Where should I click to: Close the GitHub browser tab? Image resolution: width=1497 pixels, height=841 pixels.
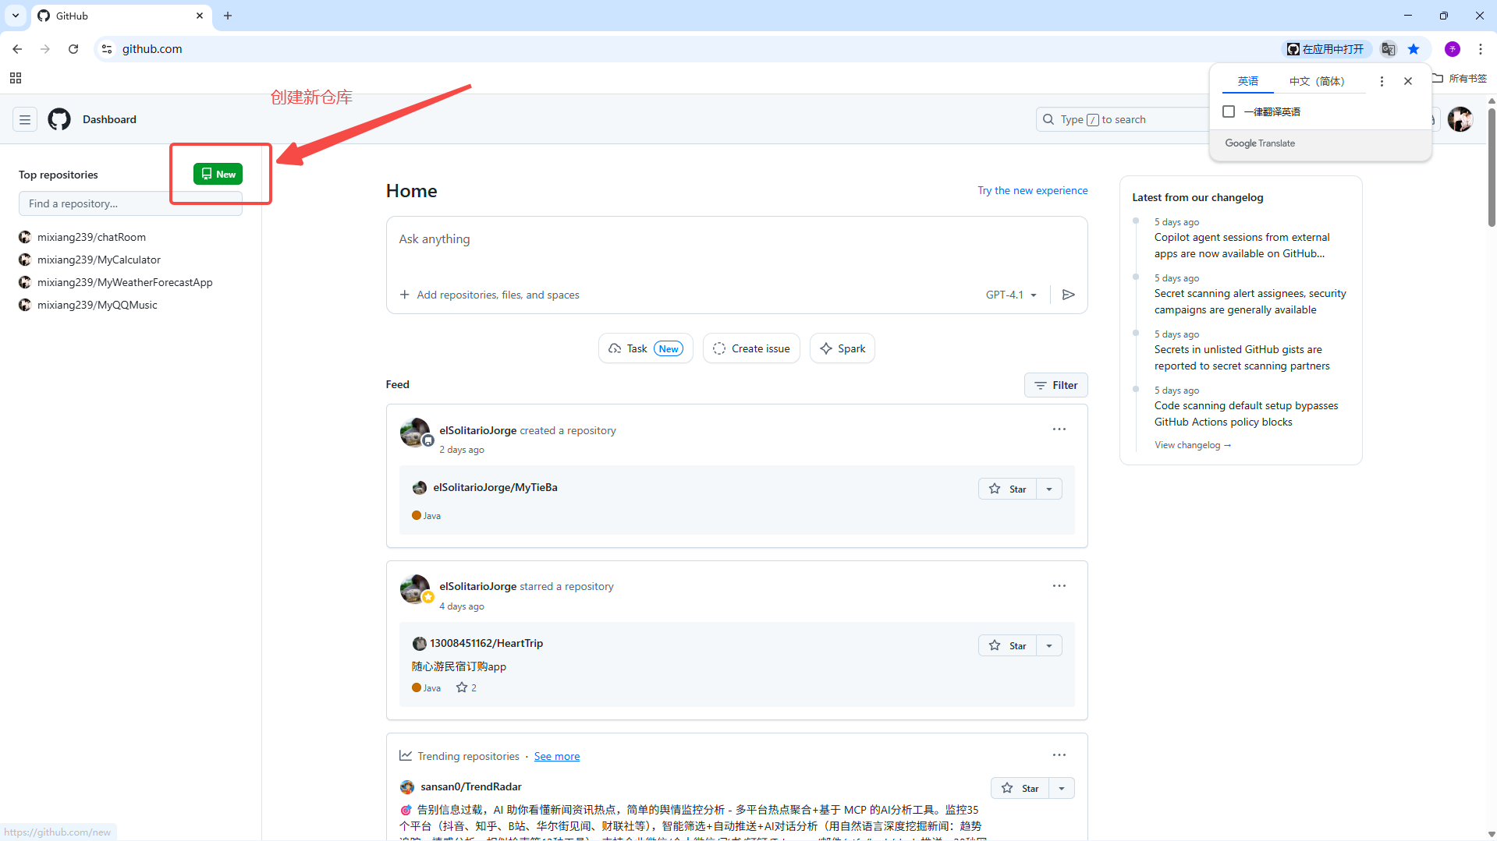pos(200,16)
